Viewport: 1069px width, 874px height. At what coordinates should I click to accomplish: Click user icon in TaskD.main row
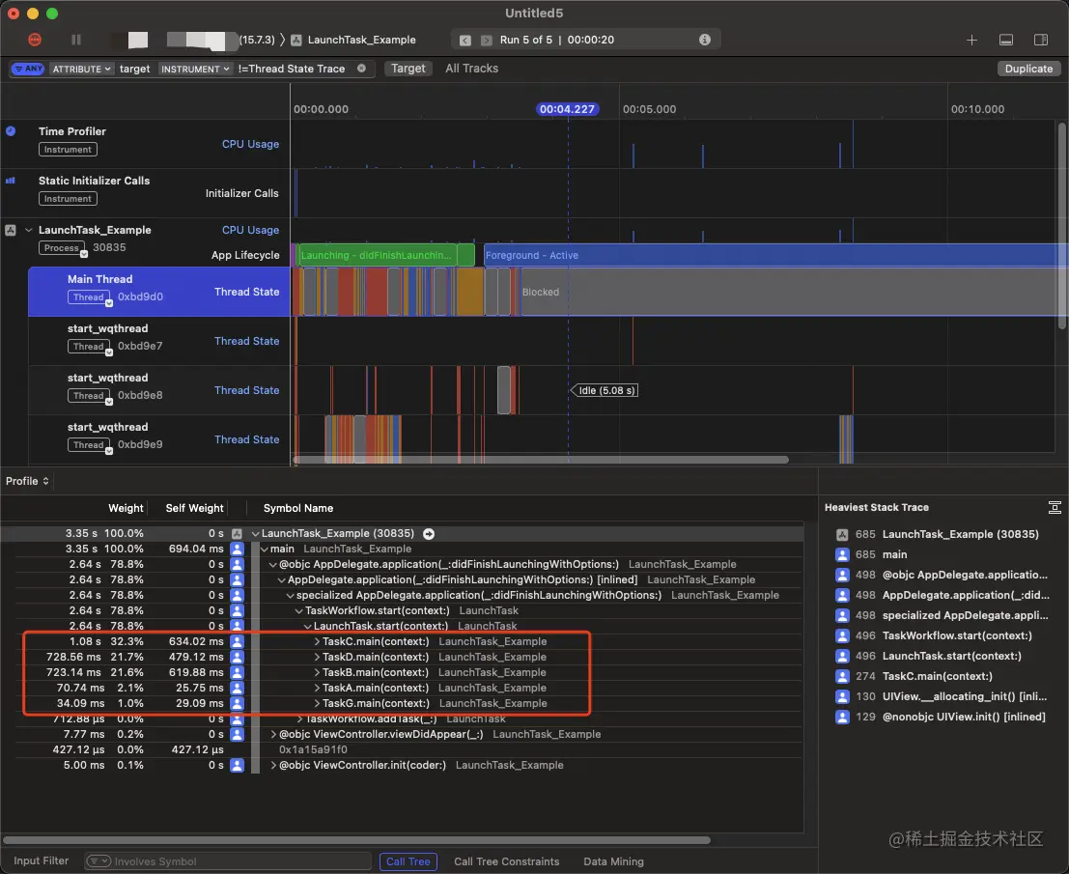(x=237, y=658)
